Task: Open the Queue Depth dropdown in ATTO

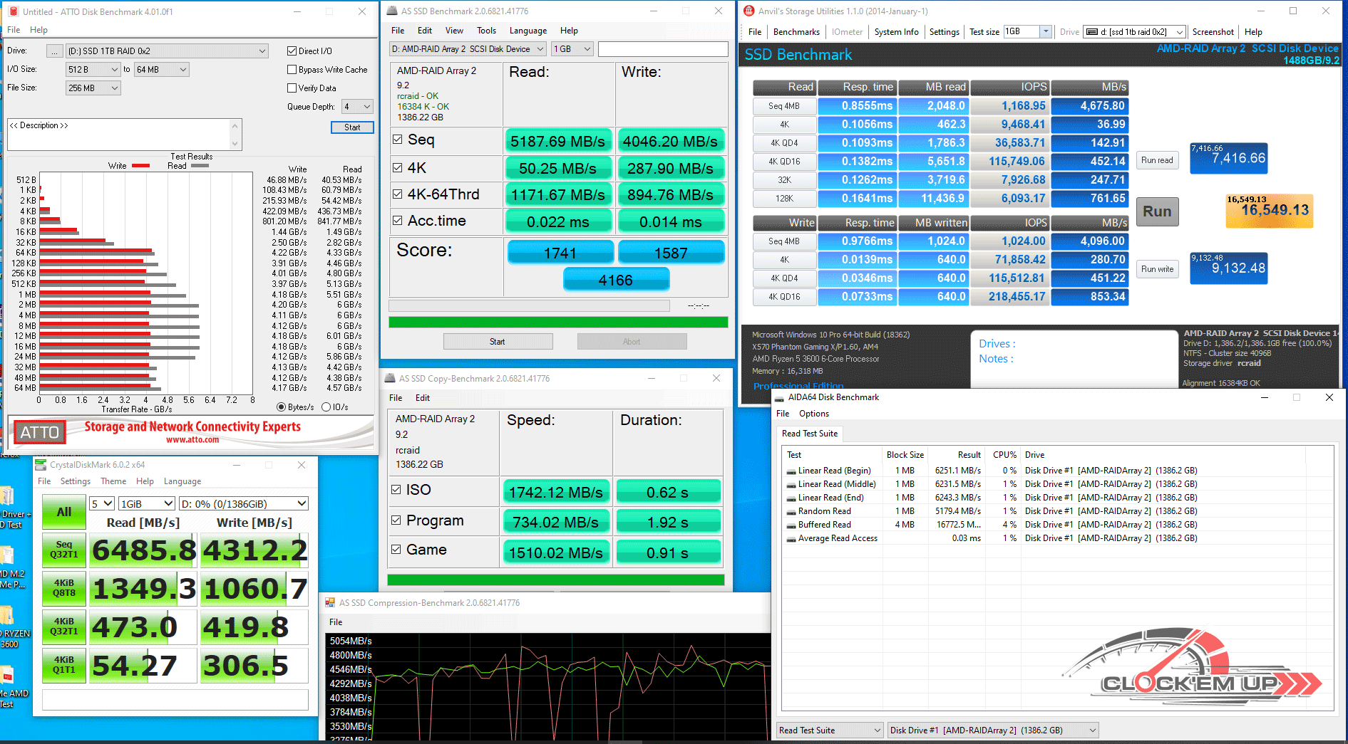Action: [x=357, y=107]
